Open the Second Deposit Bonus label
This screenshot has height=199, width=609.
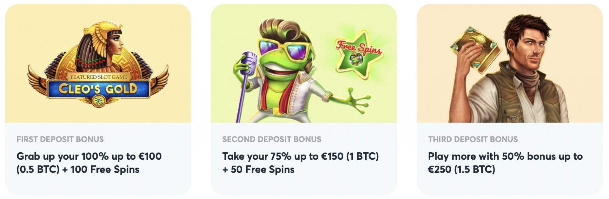point(272,139)
